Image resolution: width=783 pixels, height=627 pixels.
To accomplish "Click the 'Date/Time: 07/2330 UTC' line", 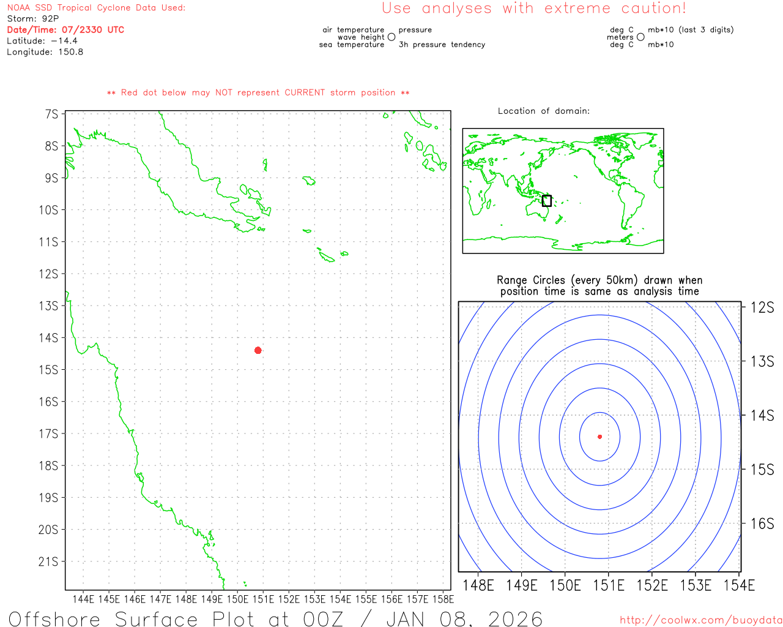I will click(x=65, y=30).
